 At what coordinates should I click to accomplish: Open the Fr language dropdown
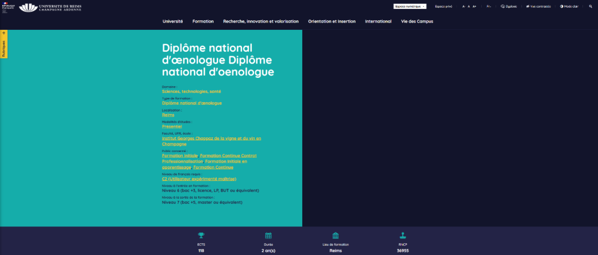tap(489, 7)
